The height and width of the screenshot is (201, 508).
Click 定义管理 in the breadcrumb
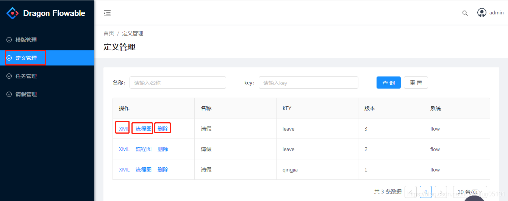[133, 33]
